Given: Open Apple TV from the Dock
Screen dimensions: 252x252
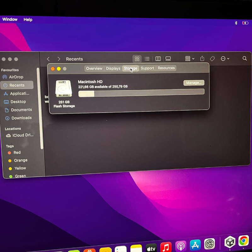Looking at the screenshot, I should point(151,248).
